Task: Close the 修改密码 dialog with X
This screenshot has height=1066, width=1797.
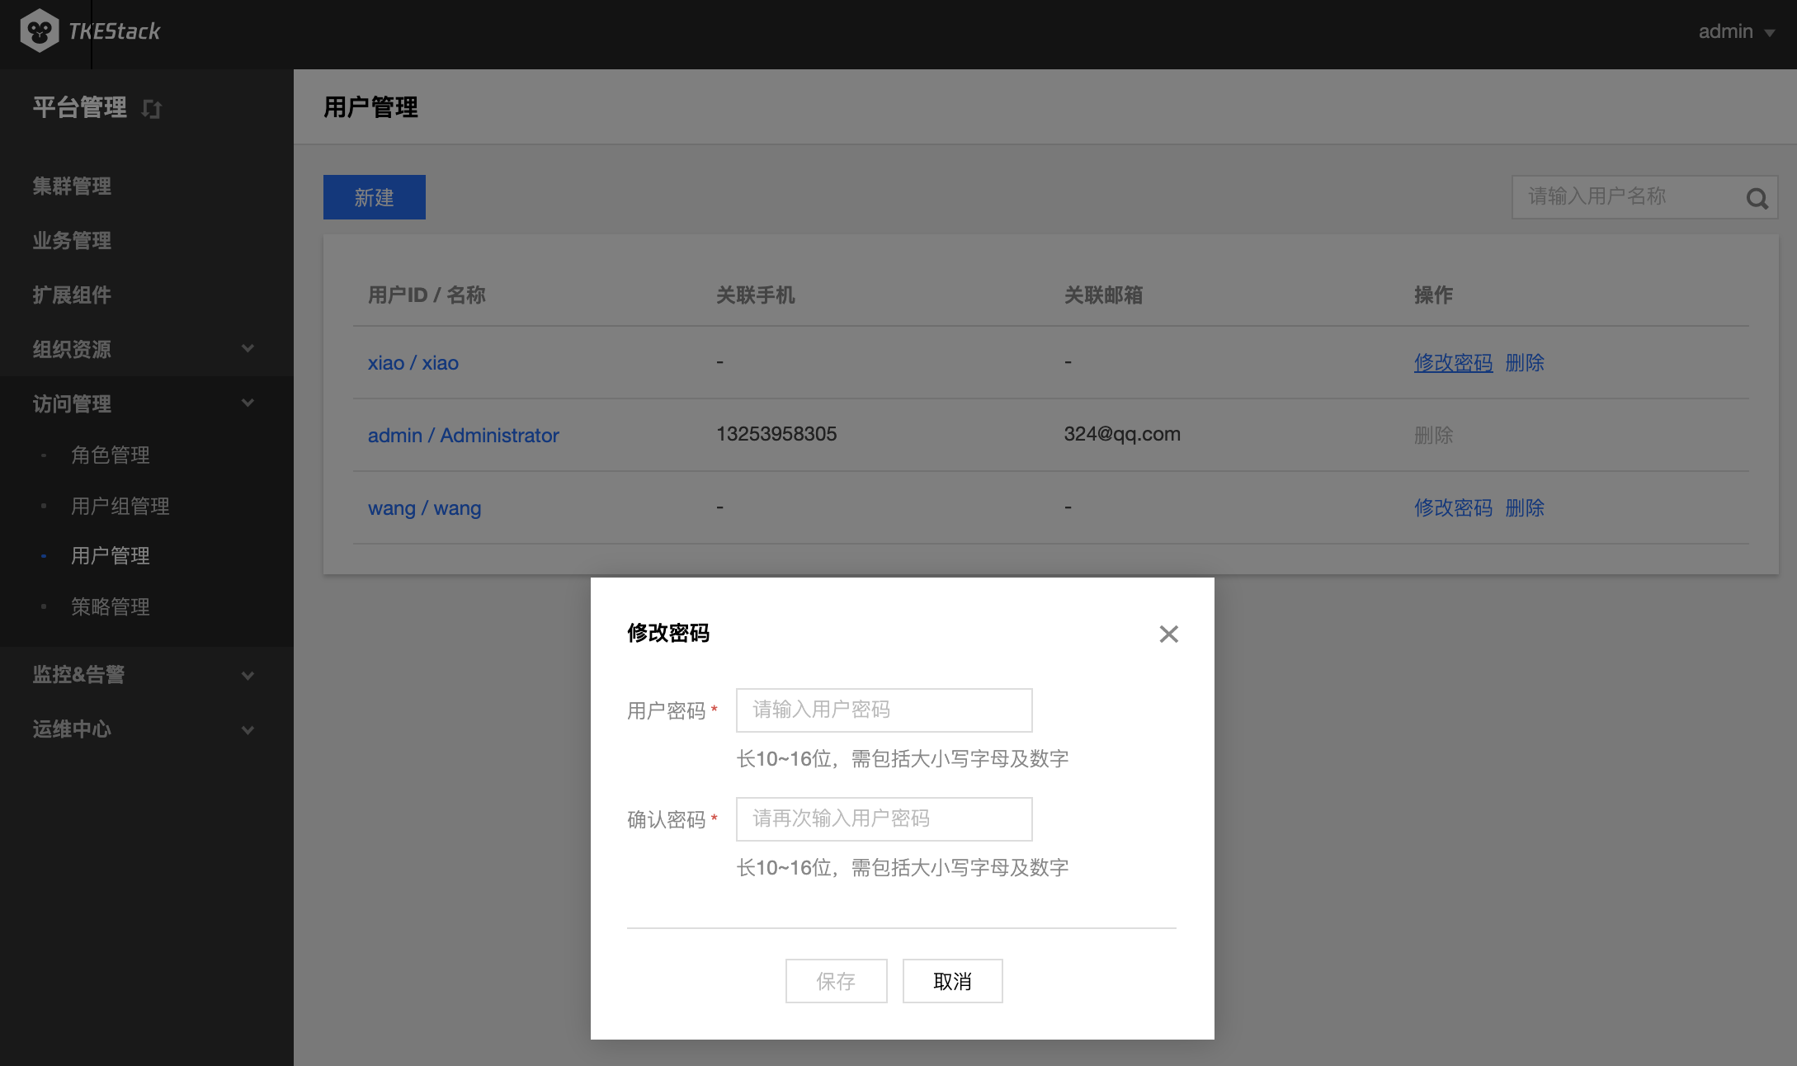Action: [1168, 634]
